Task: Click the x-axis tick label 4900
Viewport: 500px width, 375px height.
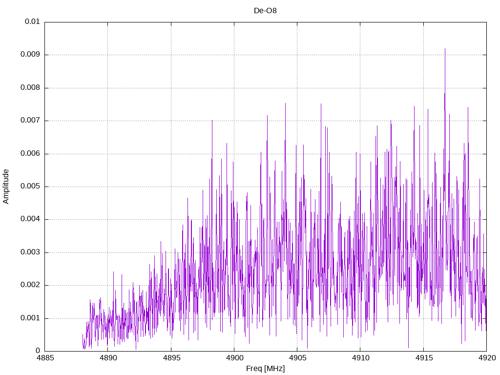Action: (234, 358)
